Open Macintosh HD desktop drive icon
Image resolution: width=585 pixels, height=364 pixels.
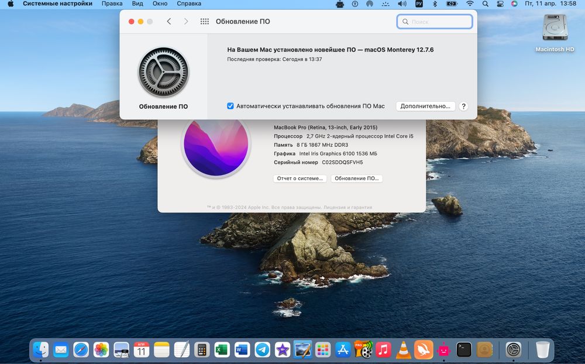click(555, 33)
